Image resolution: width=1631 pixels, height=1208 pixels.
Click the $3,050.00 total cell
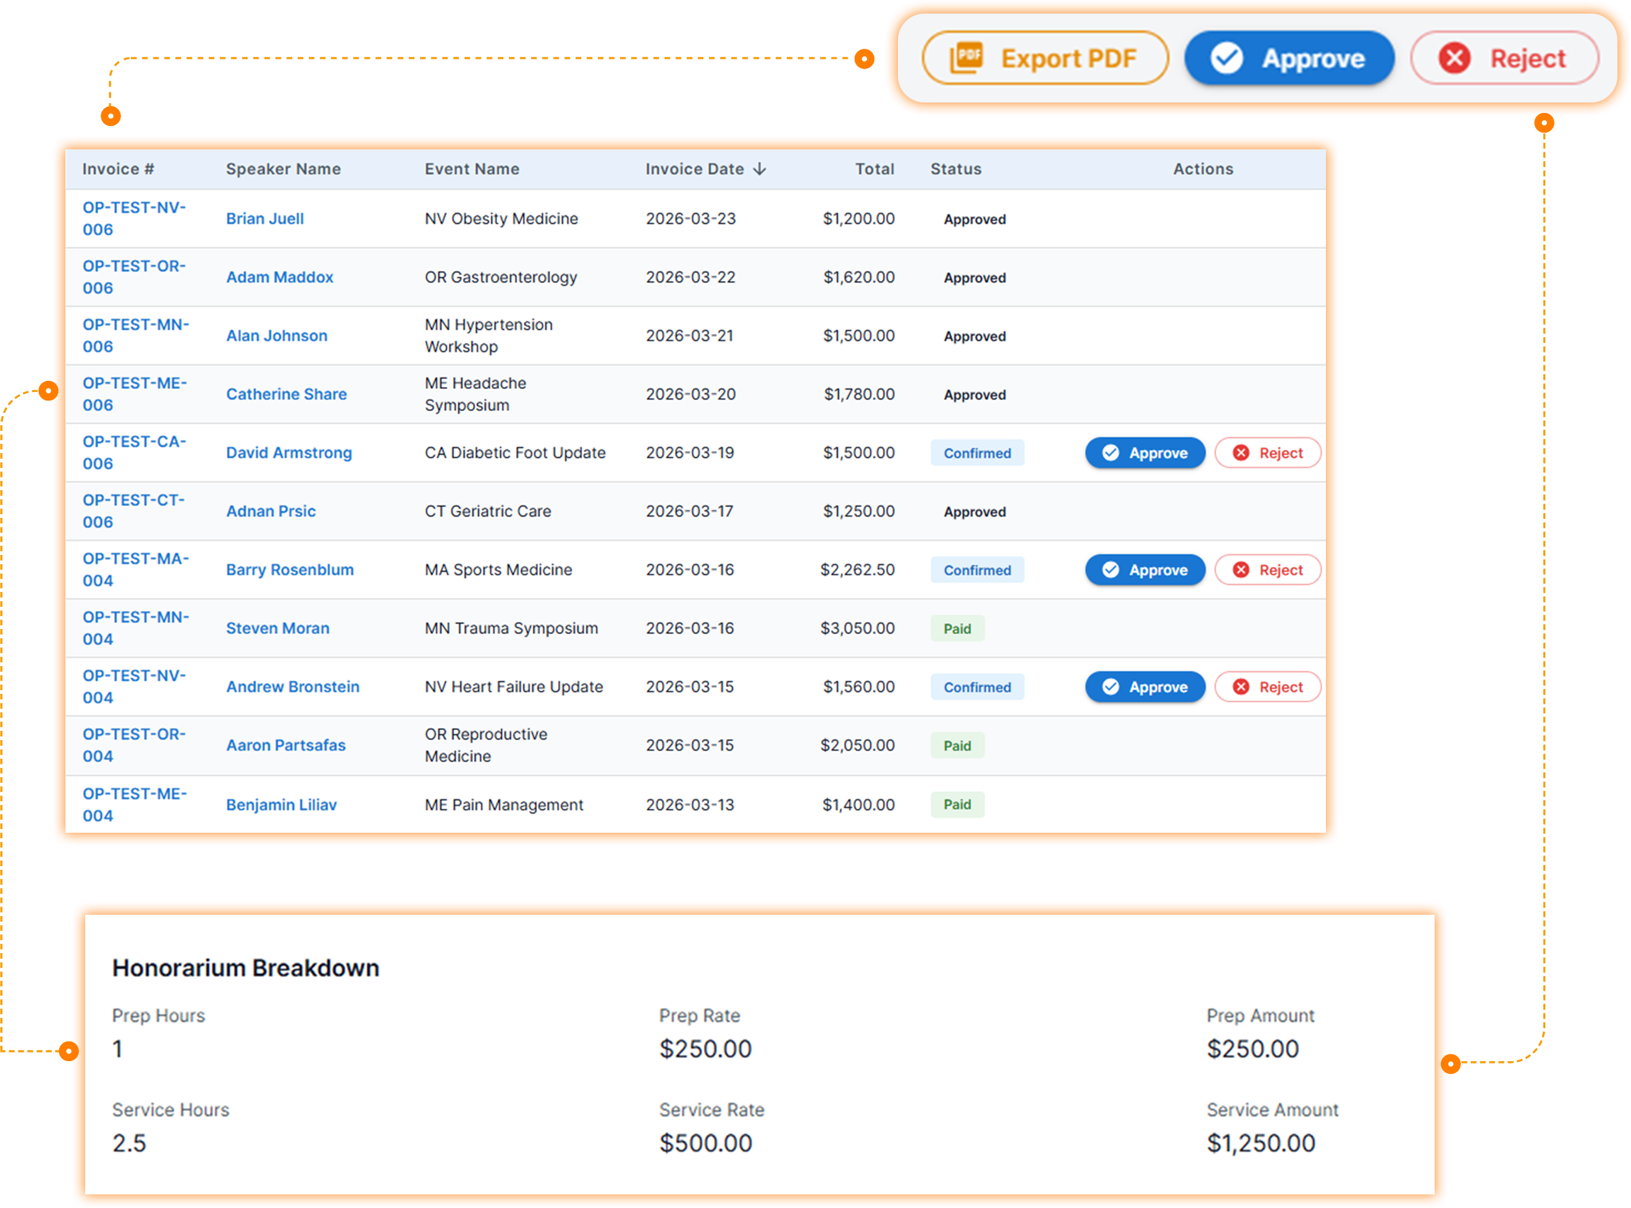tap(857, 628)
